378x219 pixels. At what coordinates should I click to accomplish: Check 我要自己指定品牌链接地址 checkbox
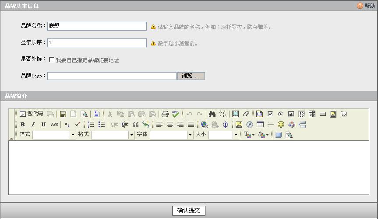point(52,59)
